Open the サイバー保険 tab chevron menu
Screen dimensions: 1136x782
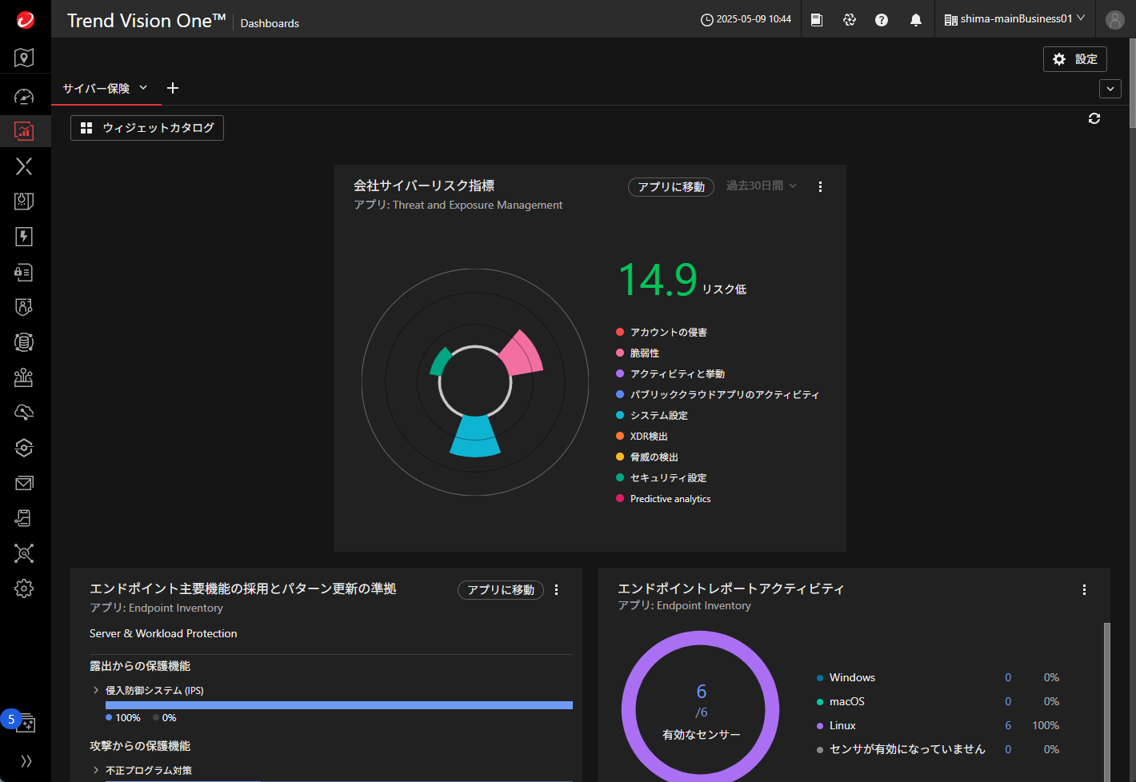tap(143, 88)
